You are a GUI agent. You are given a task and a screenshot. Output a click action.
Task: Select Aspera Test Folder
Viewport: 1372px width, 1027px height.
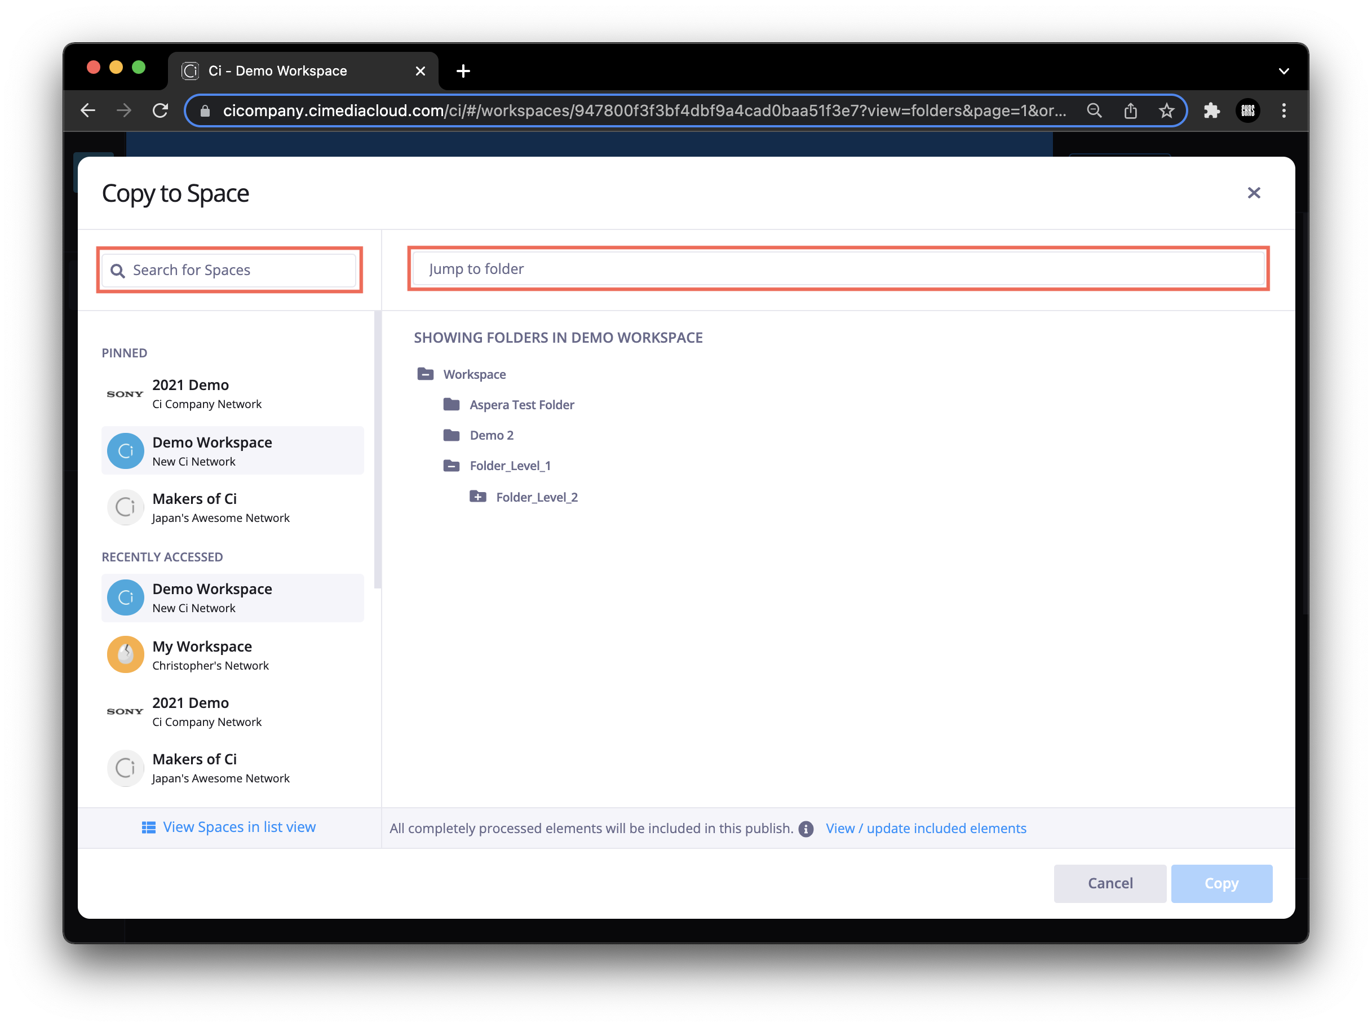coord(521,404)
